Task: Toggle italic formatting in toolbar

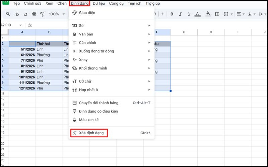Action: 180,14
